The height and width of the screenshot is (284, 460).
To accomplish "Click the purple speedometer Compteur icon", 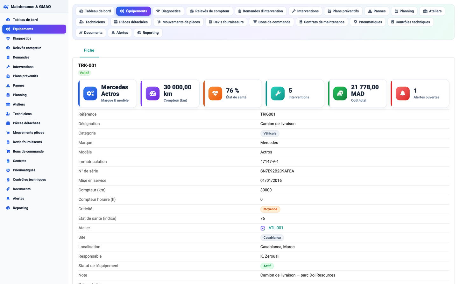I will tap(153, 93).
